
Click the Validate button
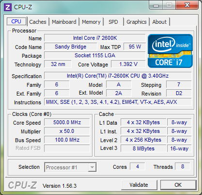(x=139, y=185)
